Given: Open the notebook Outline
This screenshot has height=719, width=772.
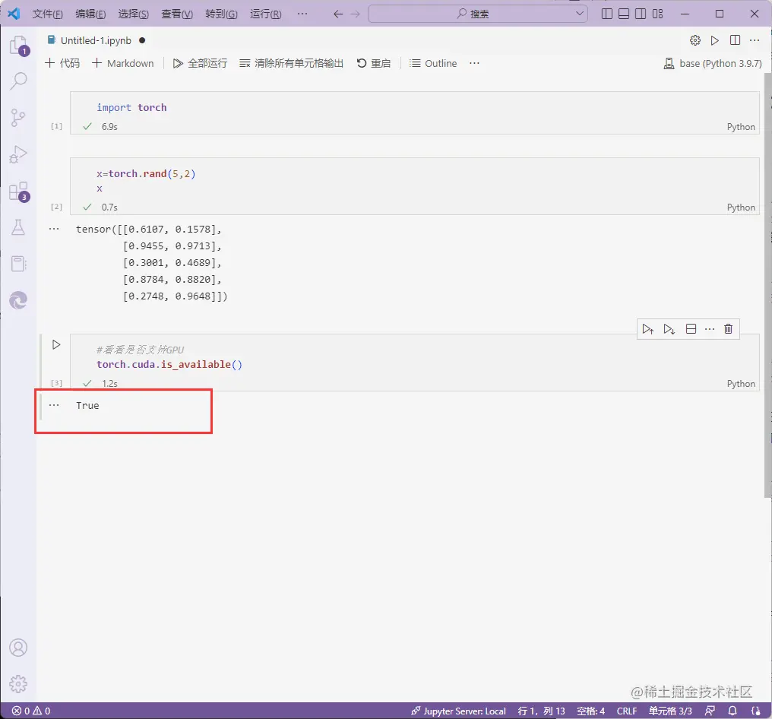Looking at the screenshot, I should pyautogui.click(x=433, y=63).
